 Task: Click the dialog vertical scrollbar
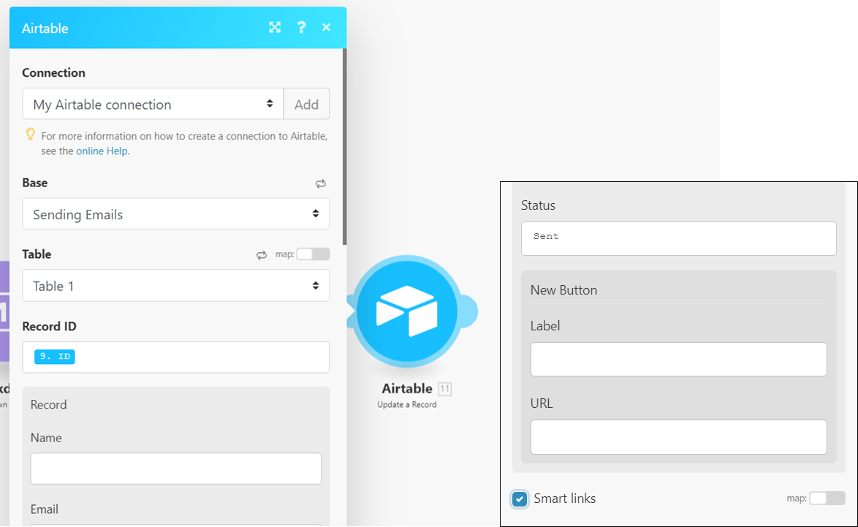click(x=345, y=147)
